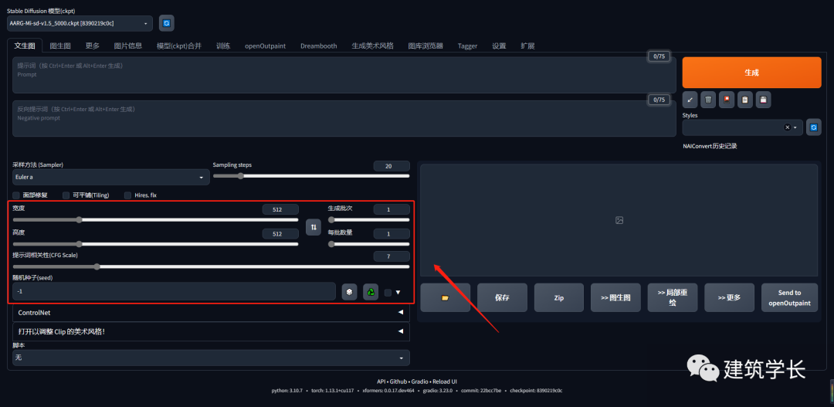Toggle the Tiling (可平铺) checkbox
Viewport: 834px width, 407px height.
[x=66, y=195]
